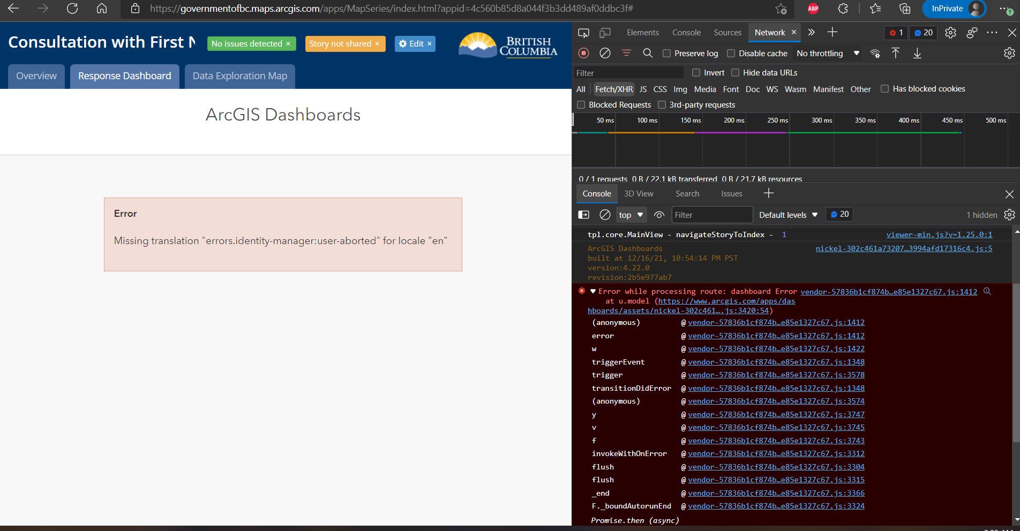The height and width of the screenshot is (531, 1020).
Task: Switch to the Sources tab
Action: [727, 33]
